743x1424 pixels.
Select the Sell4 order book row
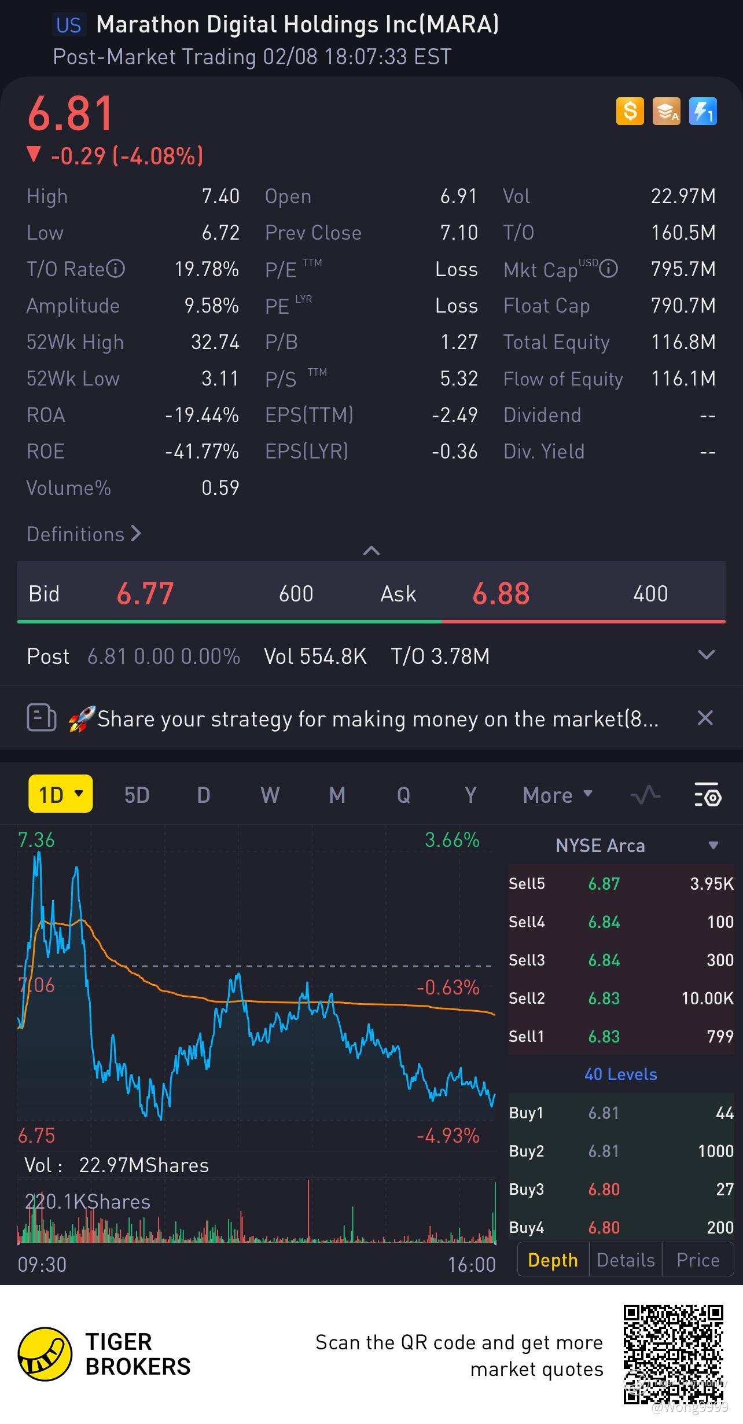(621, 922)
